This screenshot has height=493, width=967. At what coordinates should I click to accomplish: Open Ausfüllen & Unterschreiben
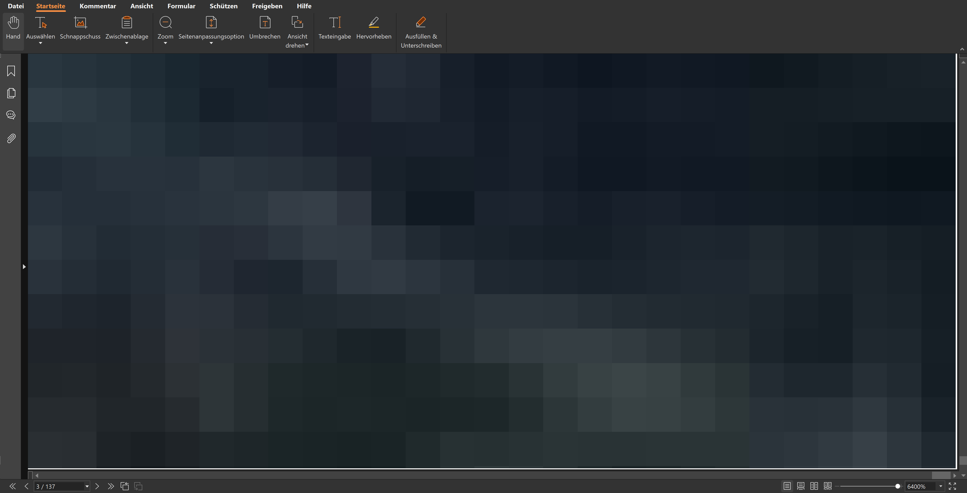[x=421, y=32]
